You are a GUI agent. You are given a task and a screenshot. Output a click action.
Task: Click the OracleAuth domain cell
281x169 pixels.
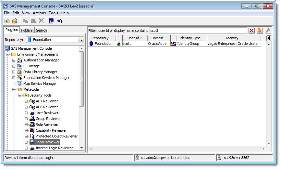159,44
